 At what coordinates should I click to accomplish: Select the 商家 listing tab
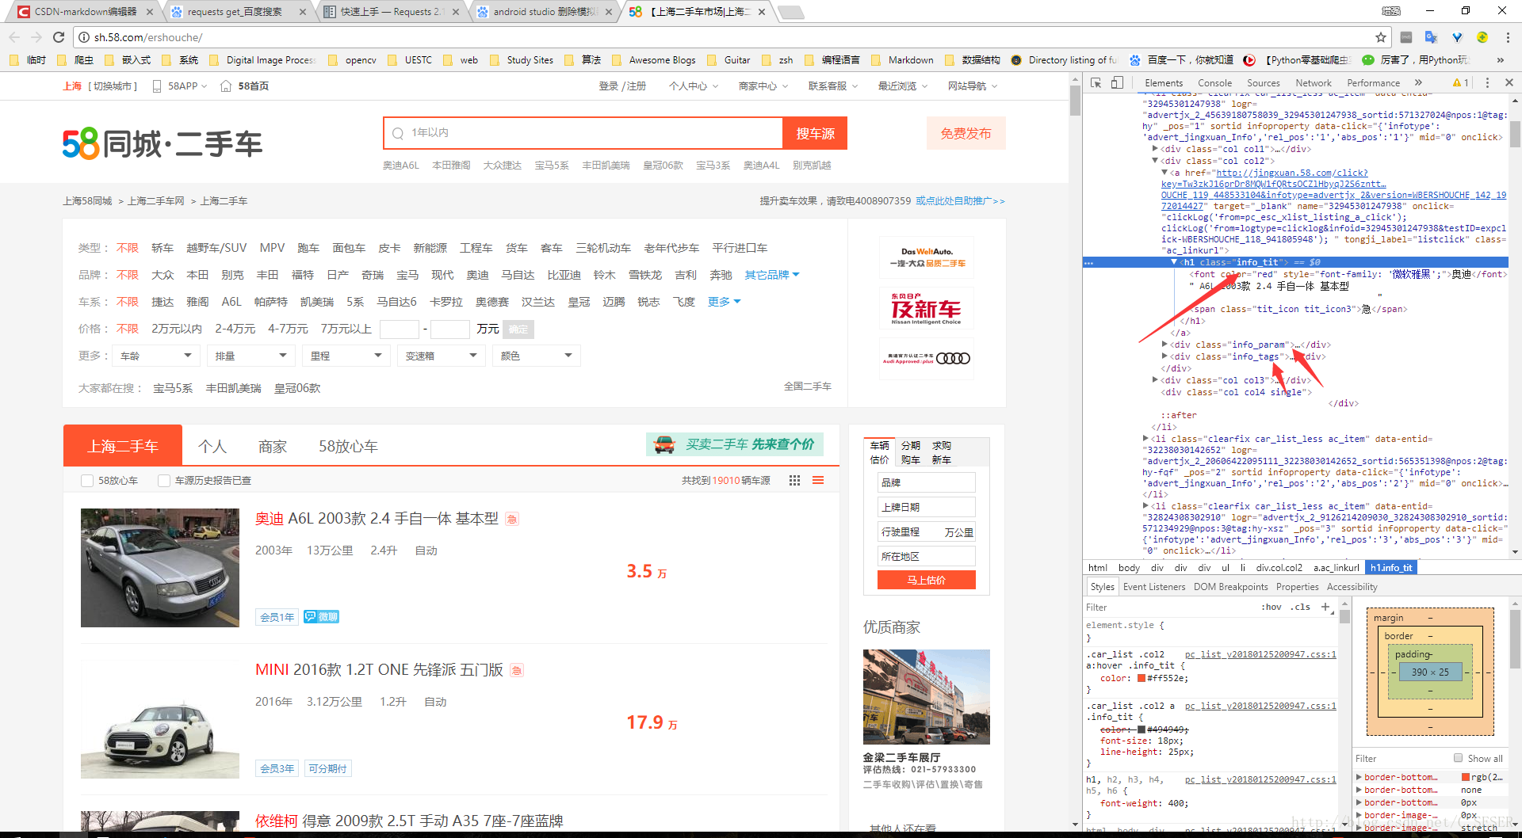273,447
